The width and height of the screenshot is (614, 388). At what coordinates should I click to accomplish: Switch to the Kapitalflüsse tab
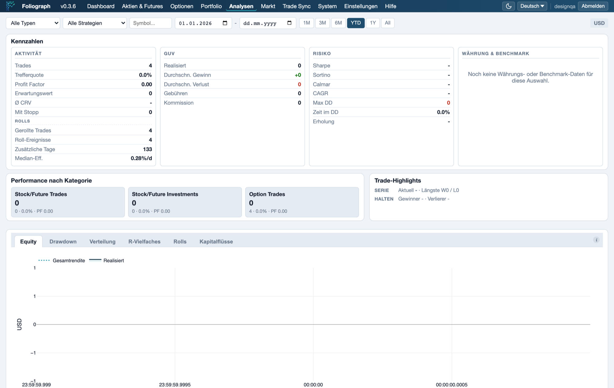[216, 242]
